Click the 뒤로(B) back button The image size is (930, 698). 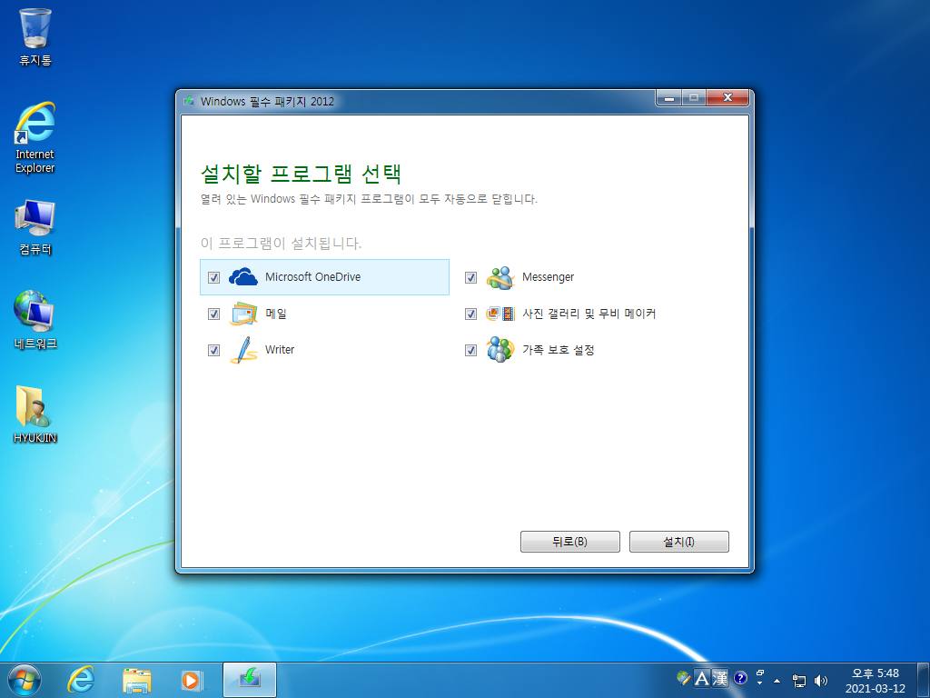[x=570, y=542]
